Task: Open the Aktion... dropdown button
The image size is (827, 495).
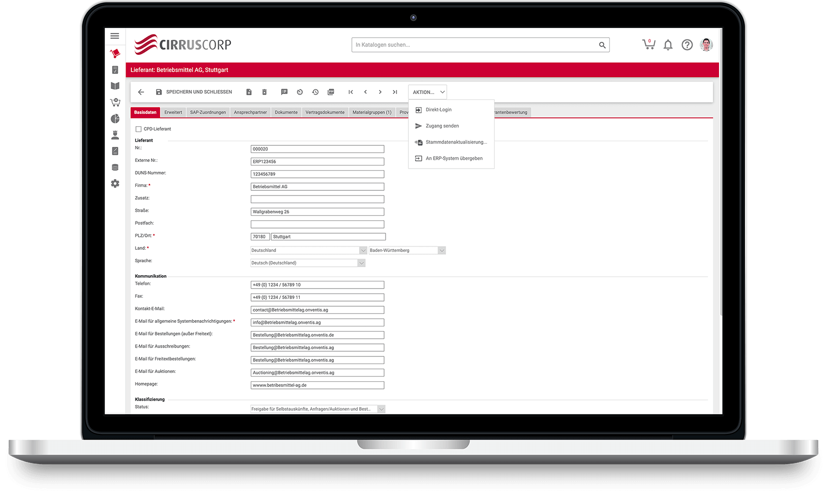Action: click(x=427, y=92)
